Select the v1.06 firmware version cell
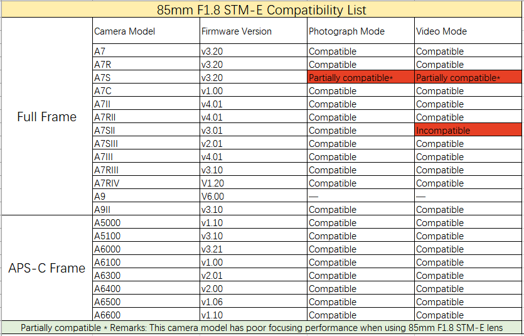 tap(253, 302)
